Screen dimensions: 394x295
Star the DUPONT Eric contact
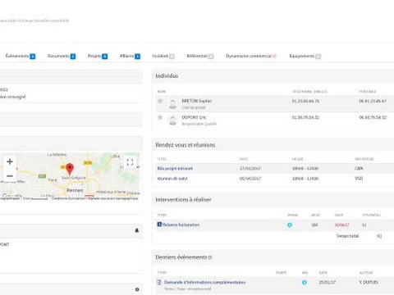point(160,117)
